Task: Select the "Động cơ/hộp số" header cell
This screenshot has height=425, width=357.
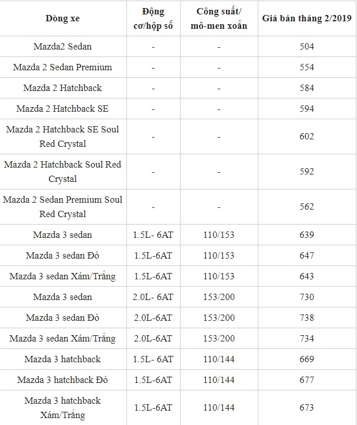Action: click(x=153, y=19)
